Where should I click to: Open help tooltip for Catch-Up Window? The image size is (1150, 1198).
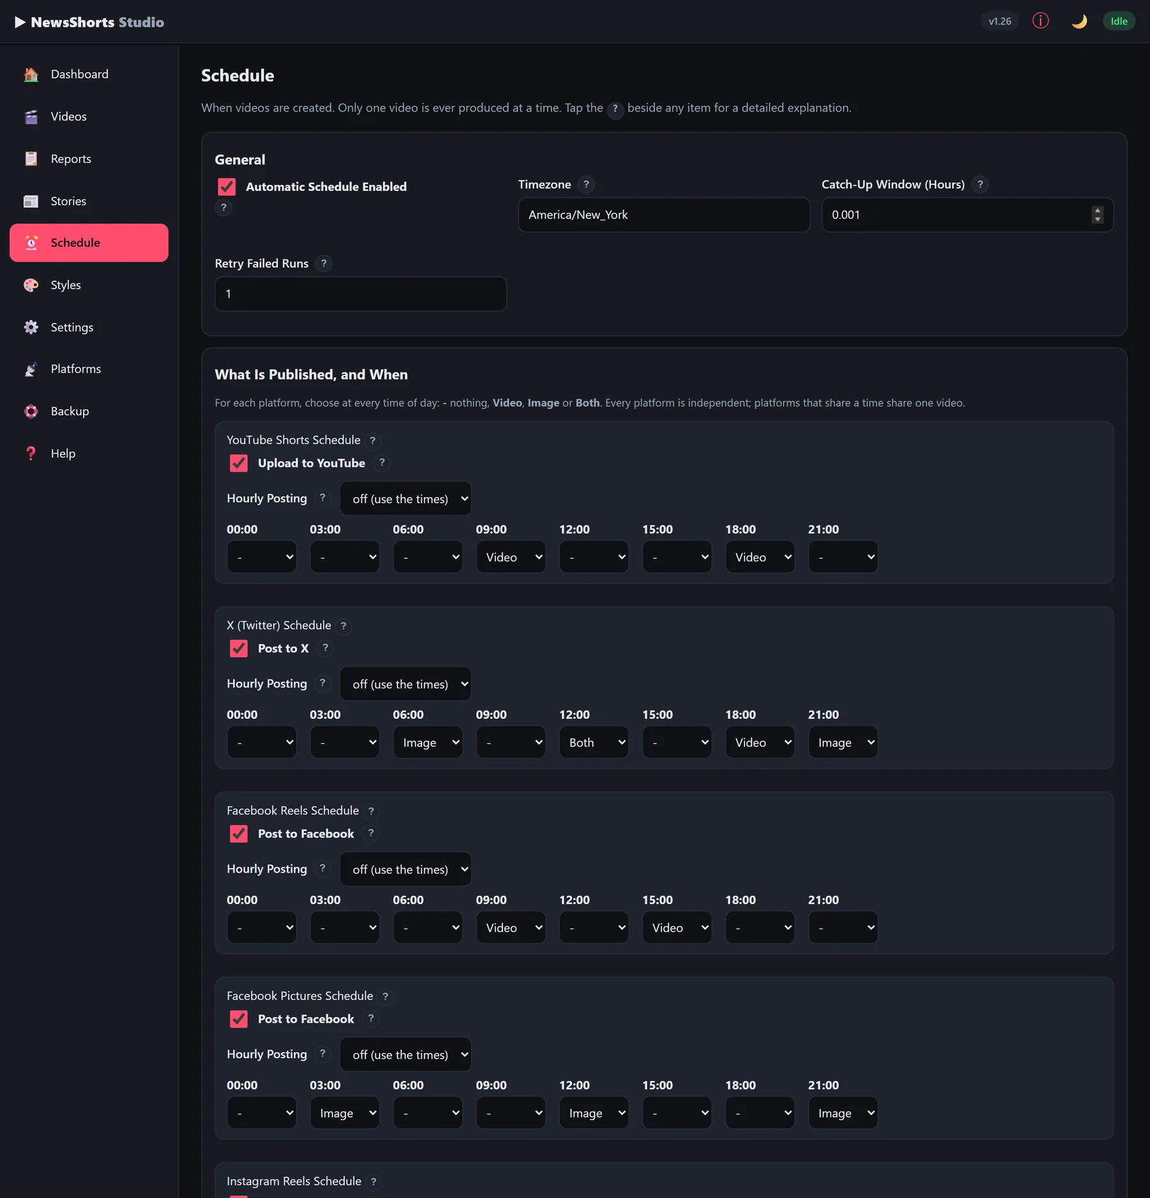(979, 185)
